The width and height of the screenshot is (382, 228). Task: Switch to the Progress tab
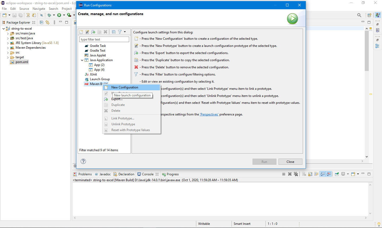point(171,174)
